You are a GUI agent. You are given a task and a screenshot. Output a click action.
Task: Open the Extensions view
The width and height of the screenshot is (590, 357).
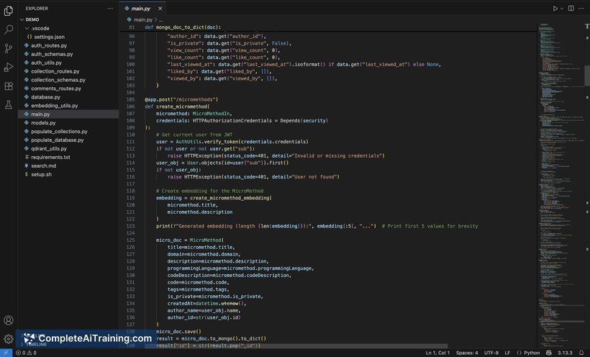pyautogui.click(x=9, y=86)
